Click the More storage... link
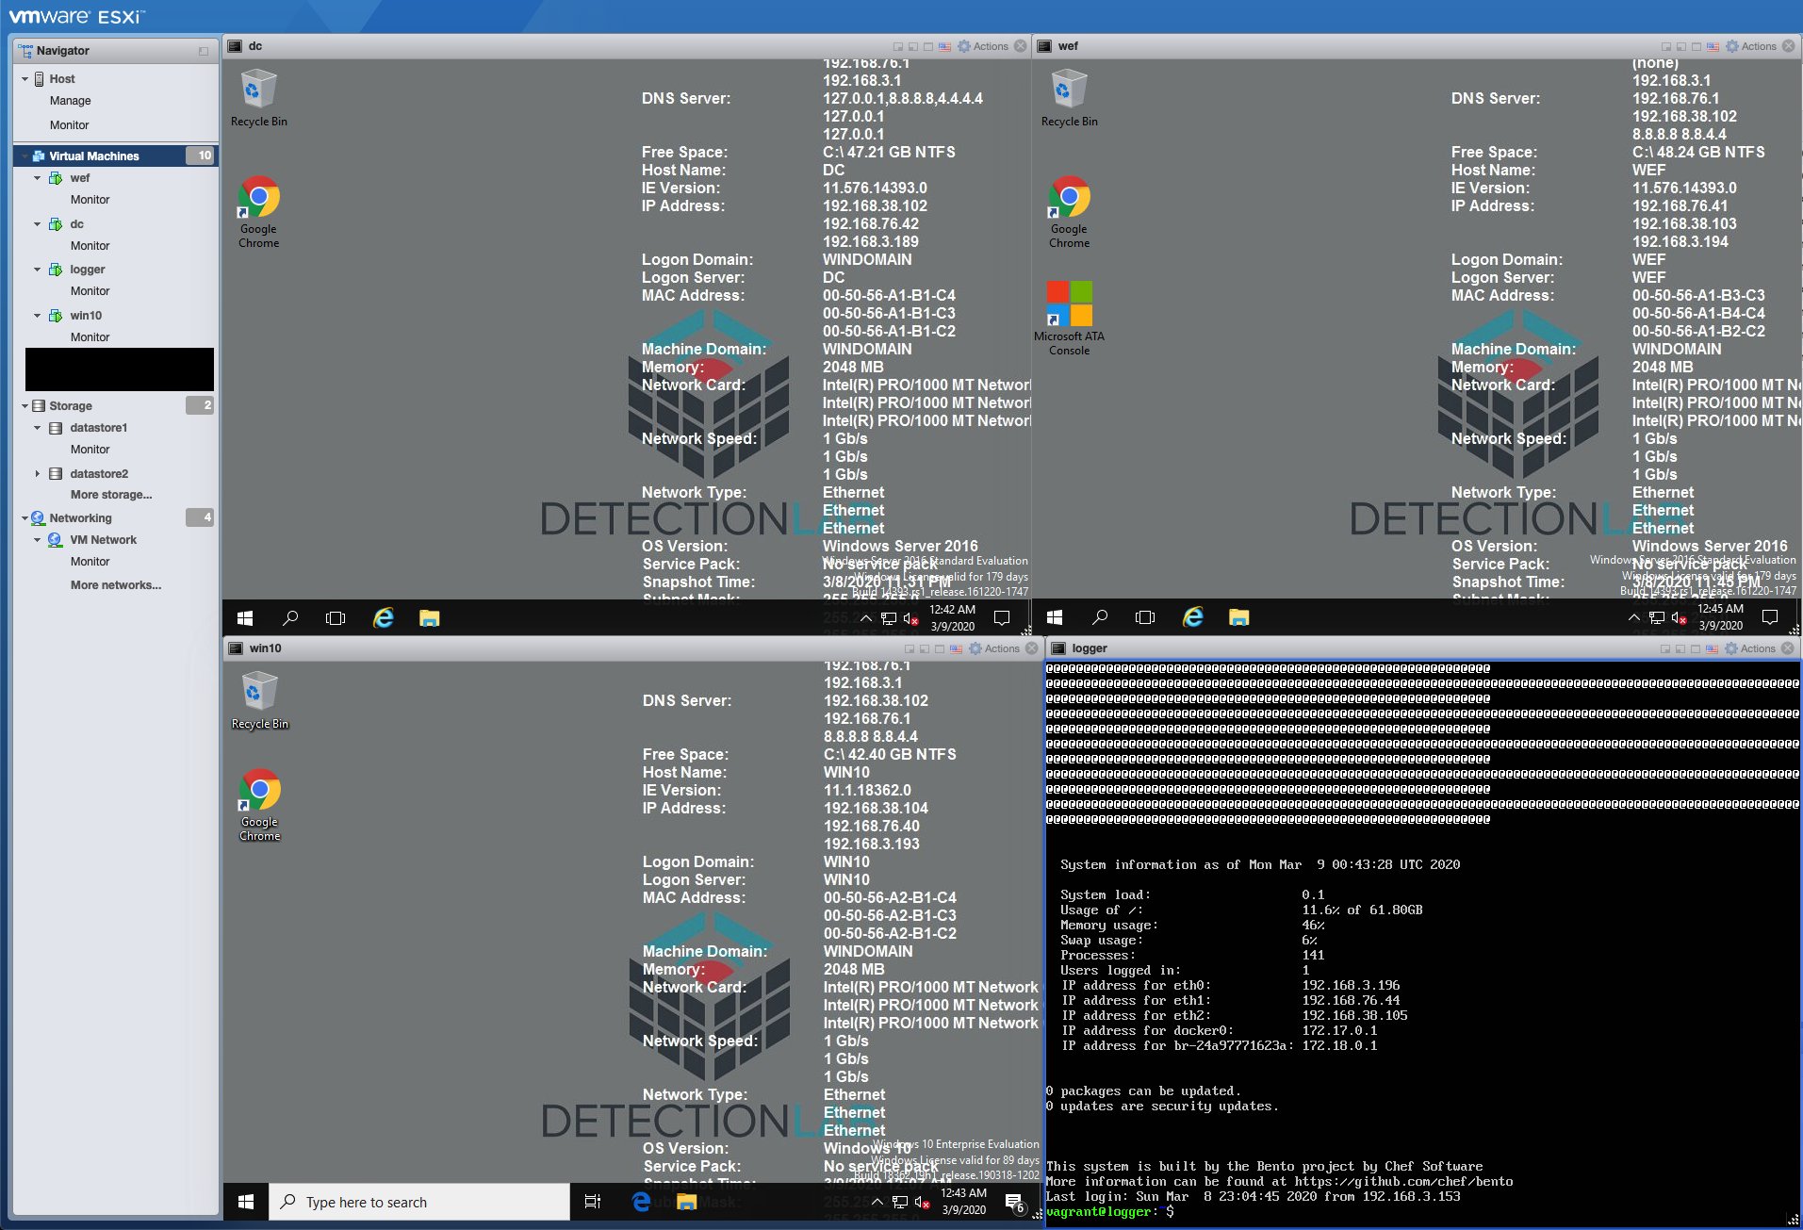Viewport: 1803px width, 1230px height. [110, 495]
